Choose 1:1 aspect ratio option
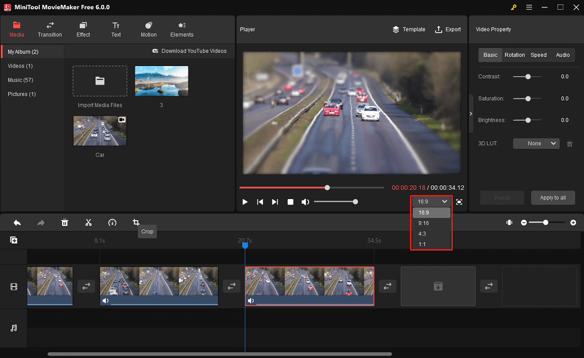The height and width of the screenshot is (358, 584). click(431, 245)
